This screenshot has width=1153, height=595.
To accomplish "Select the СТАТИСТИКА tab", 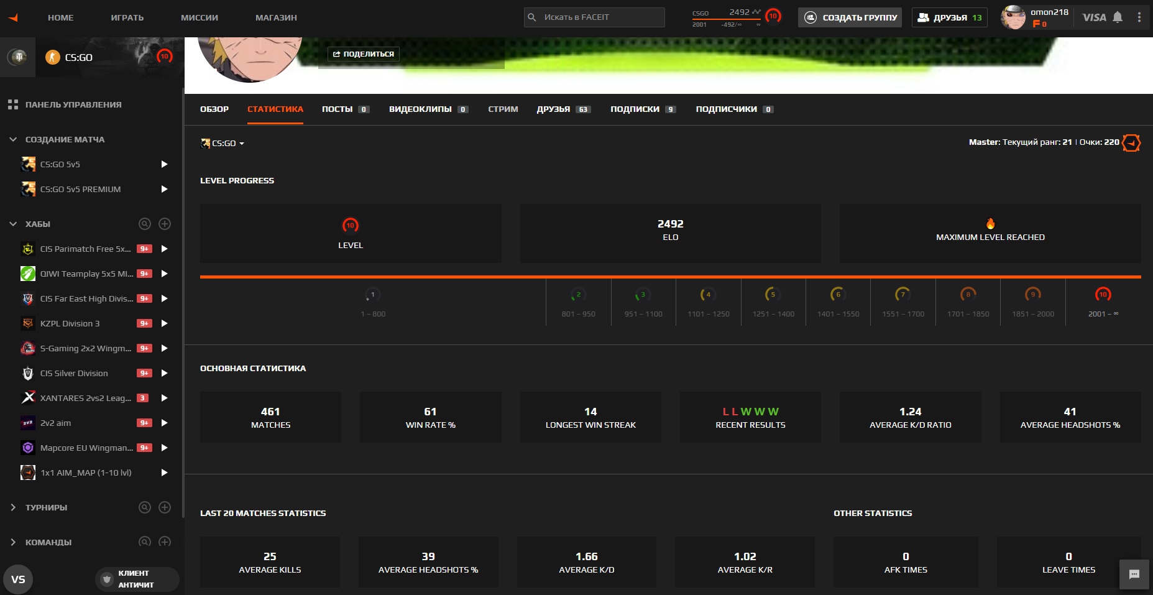I will click(x=275, y=109).
